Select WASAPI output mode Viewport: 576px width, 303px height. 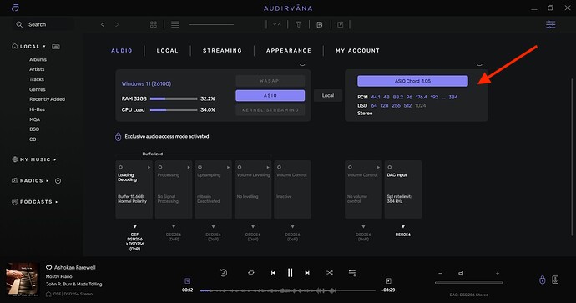click(x=270, y=81)
